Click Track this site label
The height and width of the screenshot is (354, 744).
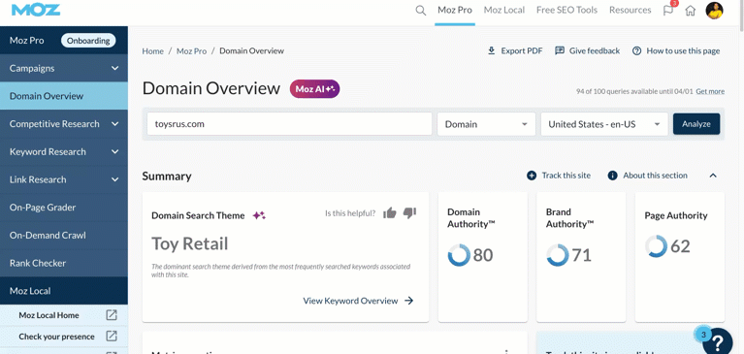(566, 176)
